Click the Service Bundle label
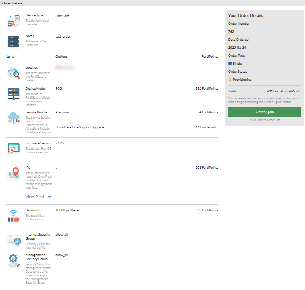 tap(36, 112)
